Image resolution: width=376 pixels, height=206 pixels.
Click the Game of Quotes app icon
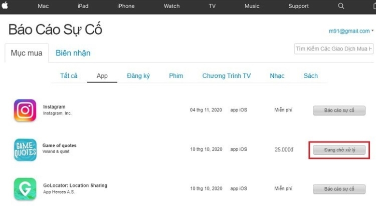[x=25, y=150]
